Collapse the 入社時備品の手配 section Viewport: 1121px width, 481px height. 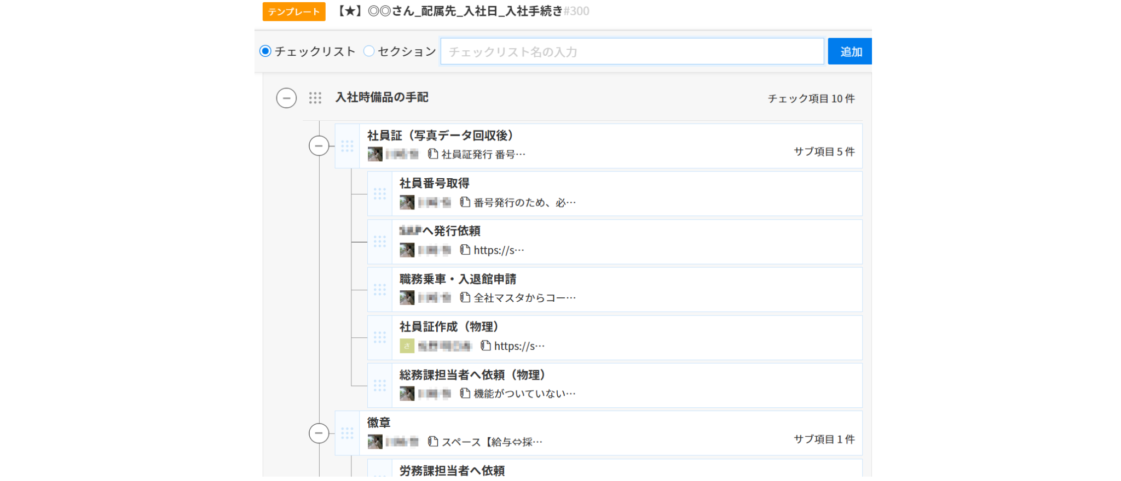[286, 98]
